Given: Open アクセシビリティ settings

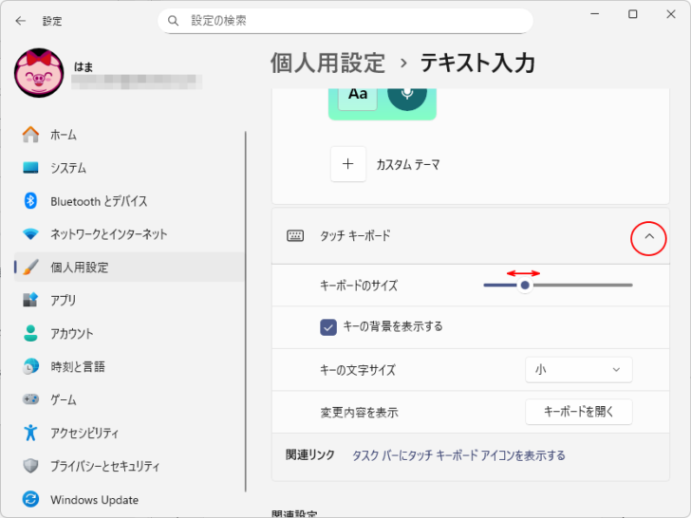Looking at the screenshot, I should pyautogui.click(x=129, y=433).
